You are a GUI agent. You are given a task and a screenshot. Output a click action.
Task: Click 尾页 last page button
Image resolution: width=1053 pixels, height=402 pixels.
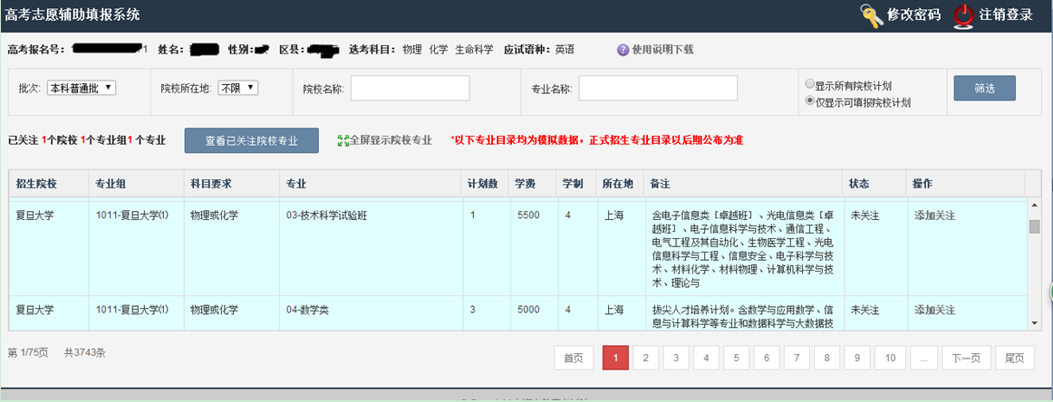click(x=1015, y=359)
